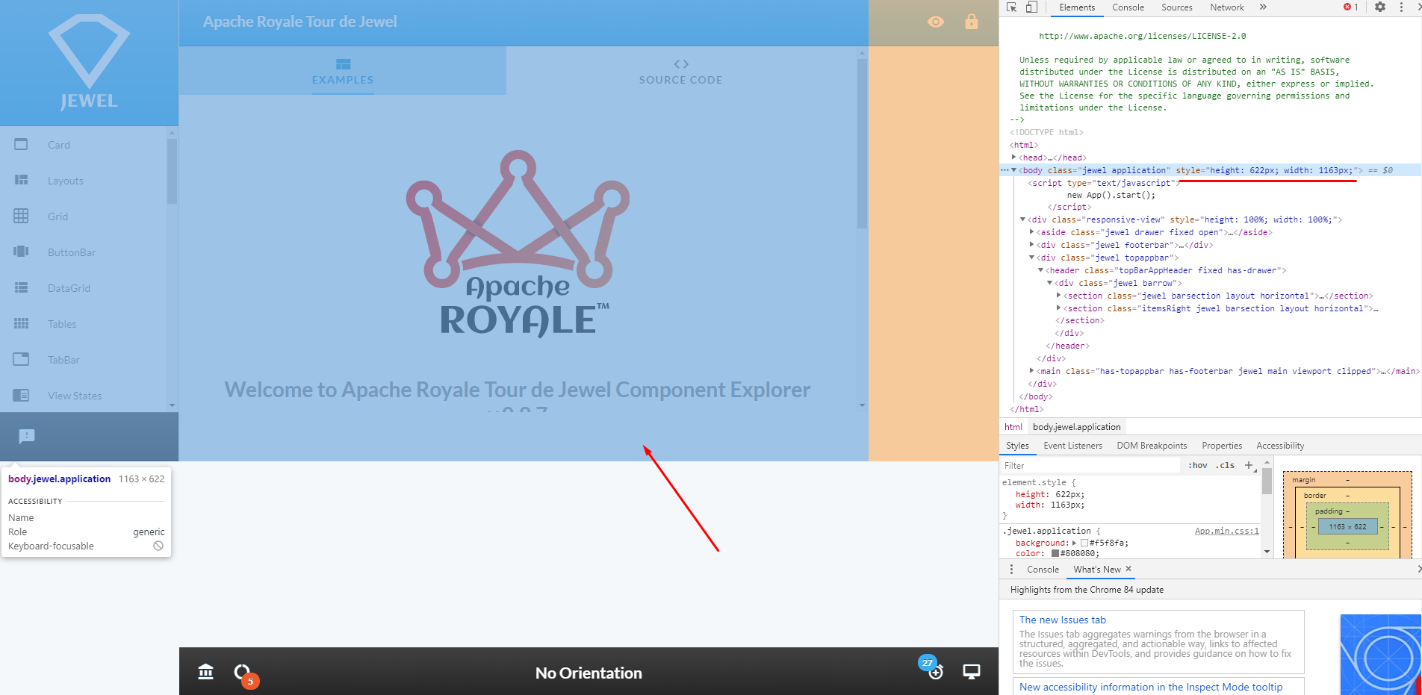This screenshot has width=1422, height=695.
Task: Open the ButtonBar examples from the sidebar
Action: (22, 252)
